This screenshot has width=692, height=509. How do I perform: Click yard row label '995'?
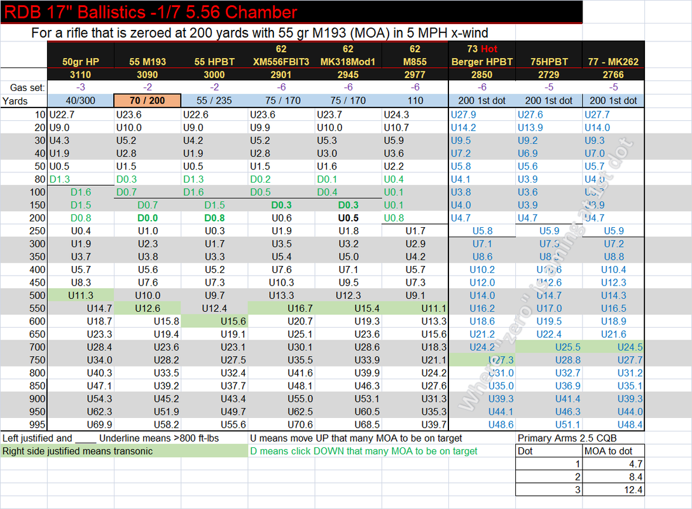[24, 424]
